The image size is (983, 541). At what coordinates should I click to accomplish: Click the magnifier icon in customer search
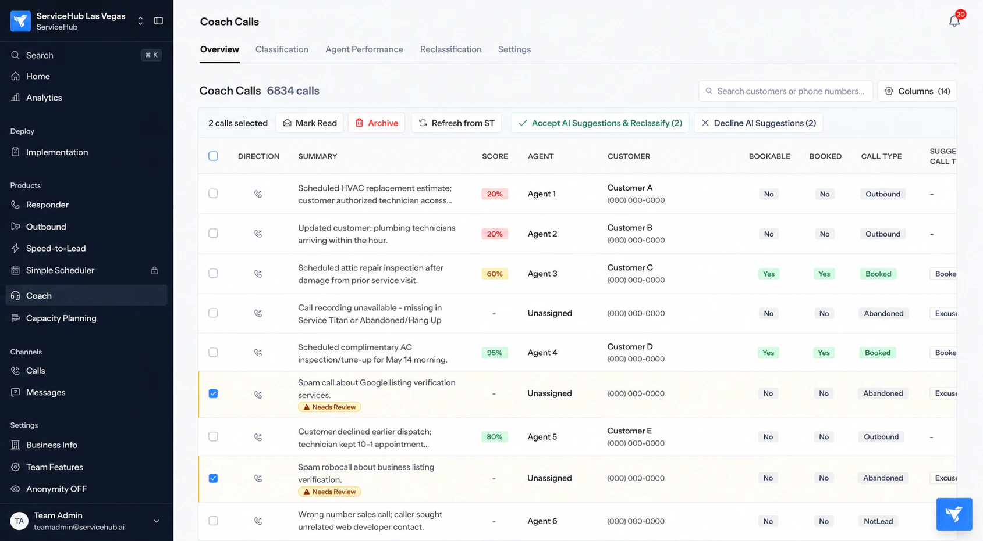click(x=709, y=91)
